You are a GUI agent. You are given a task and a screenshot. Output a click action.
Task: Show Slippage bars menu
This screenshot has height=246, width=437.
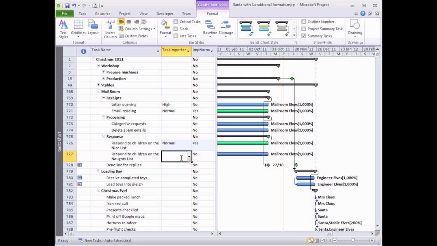(226, 29)
